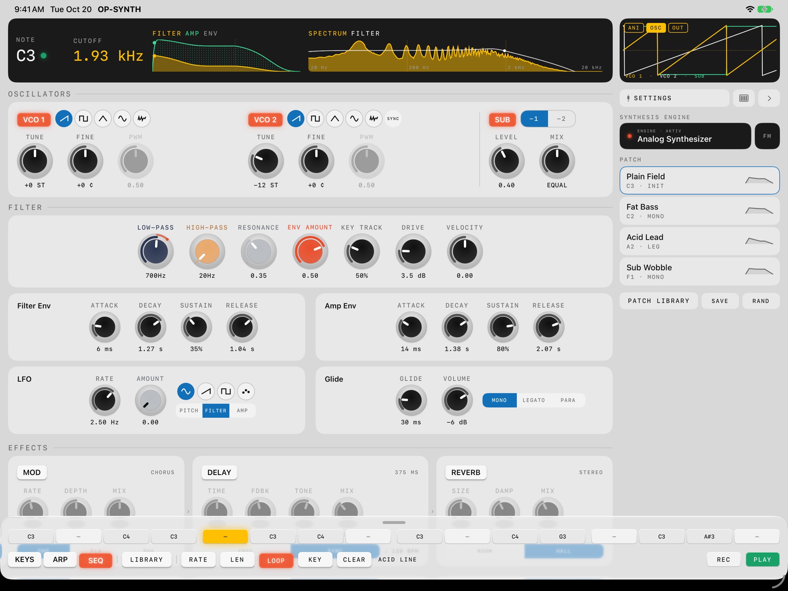788x591 pixels.
Task: Expand the chevron next to Settings
Action: coord(769,98)
